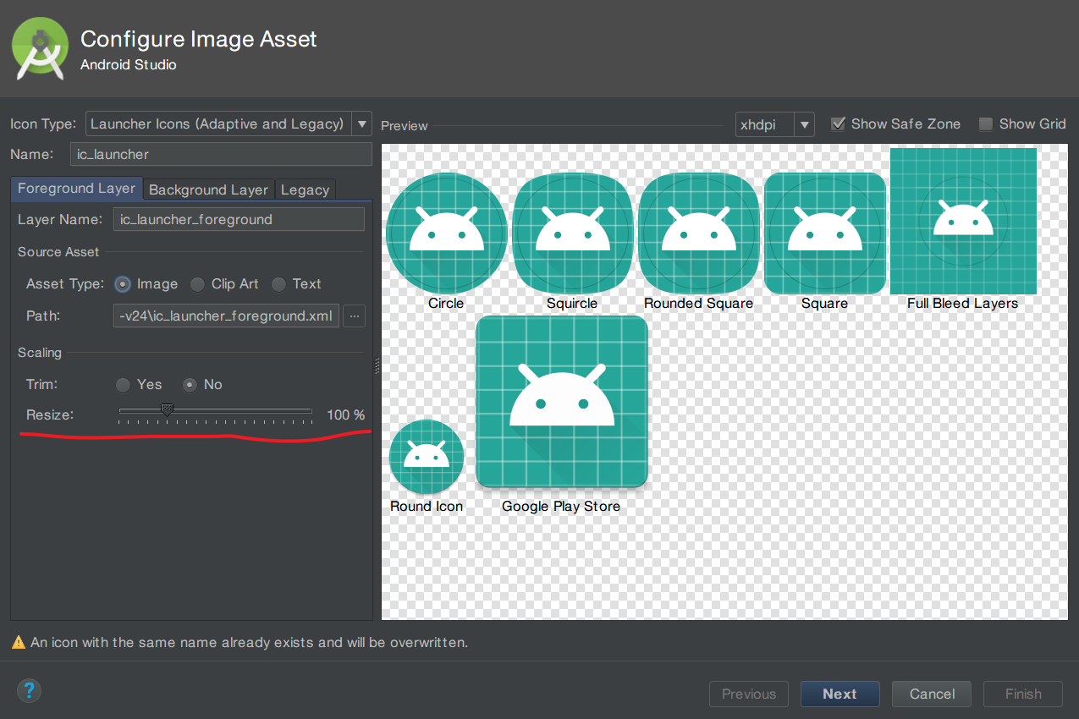Switch to the Background Layer tab

point(207,189)
